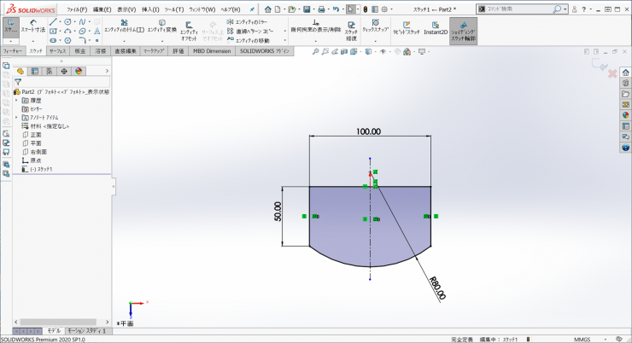This screenshot has width=632, height=343.
Task: Open the Repair Sketch (スケッチ修復) tool
Action: (351, 28)
